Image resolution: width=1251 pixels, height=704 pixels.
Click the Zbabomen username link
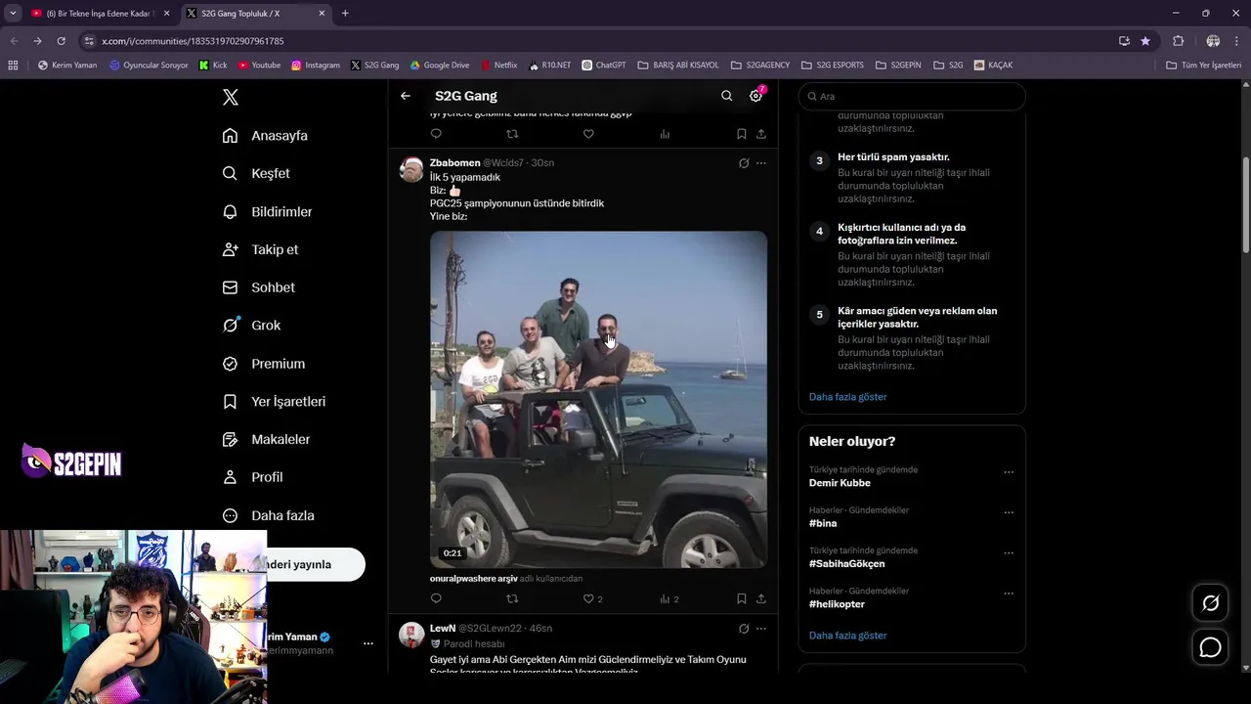[454, 163]
